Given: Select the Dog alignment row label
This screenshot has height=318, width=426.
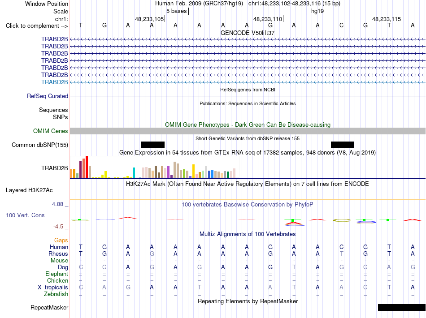Looking at the screenshot, I should click(63, 267).
